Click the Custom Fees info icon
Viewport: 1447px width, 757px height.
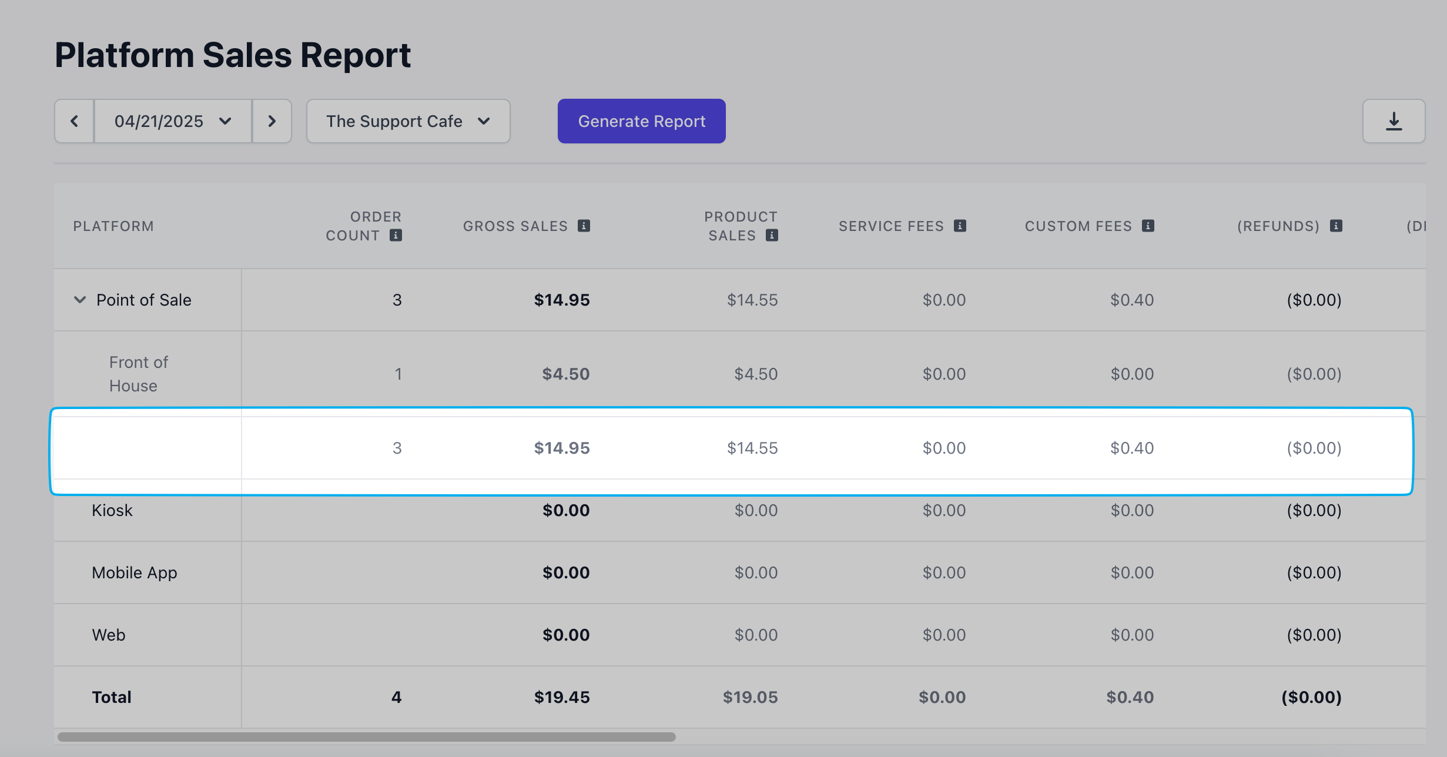pos(1148,226)
